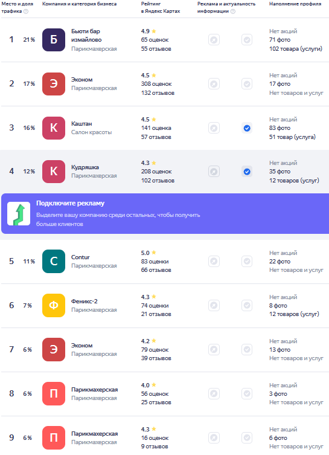Screen dimensions: 329x455
Task: Click the advertising status icon for Эконом in row 2
Action: [x=214, y=84]
